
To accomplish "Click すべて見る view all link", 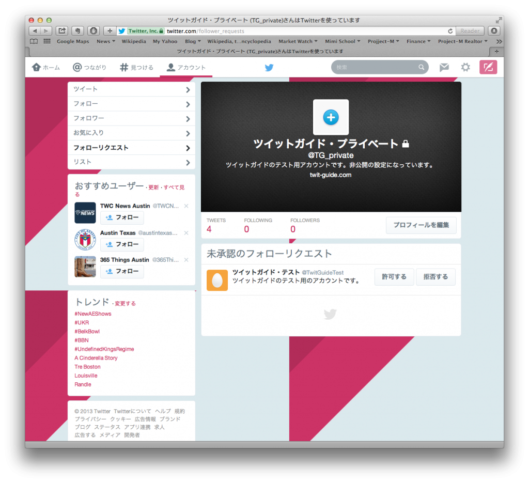I will (174, 188).
